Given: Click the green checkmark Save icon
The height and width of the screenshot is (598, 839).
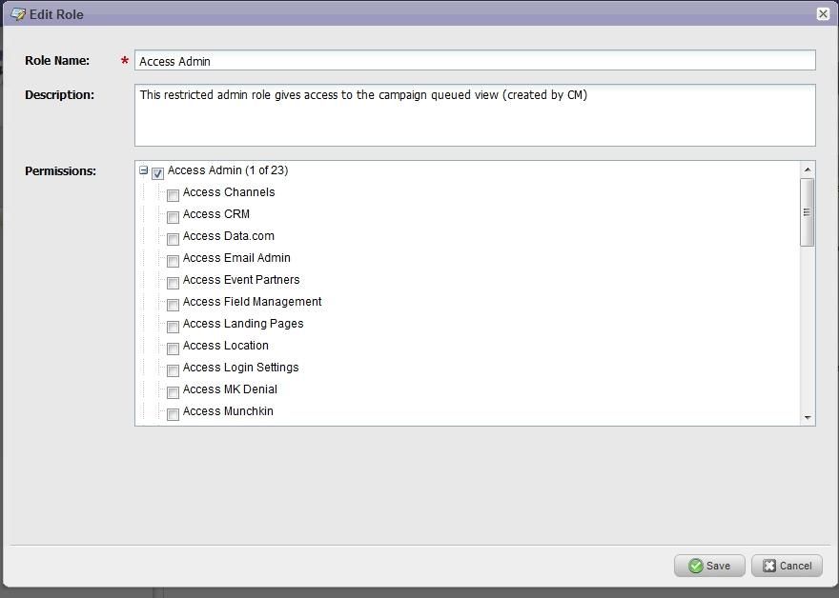Looking at the screenshot, I should tap(696, 566).
